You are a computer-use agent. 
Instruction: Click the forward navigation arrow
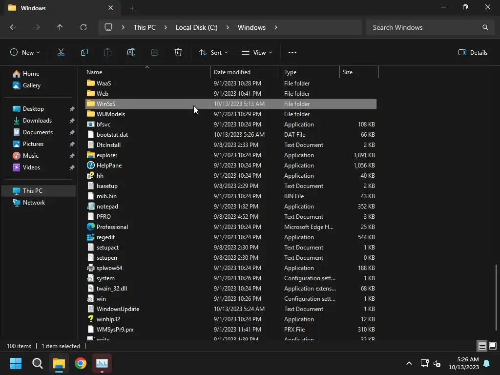37,27
